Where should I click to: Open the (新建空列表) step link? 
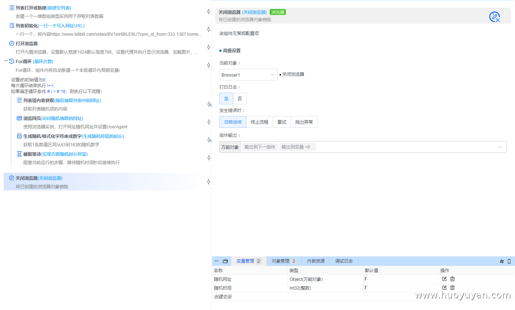click(59, 8)
